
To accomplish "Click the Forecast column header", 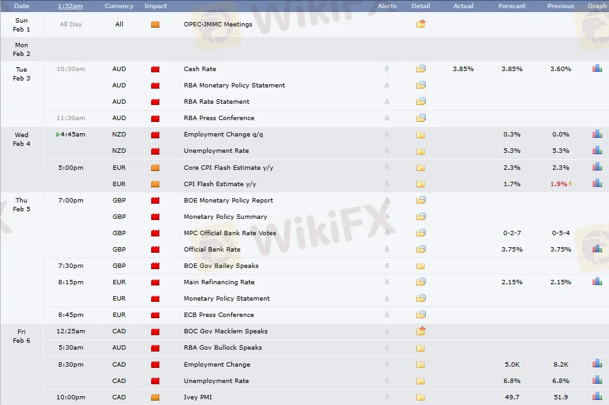I will [512, 6].
